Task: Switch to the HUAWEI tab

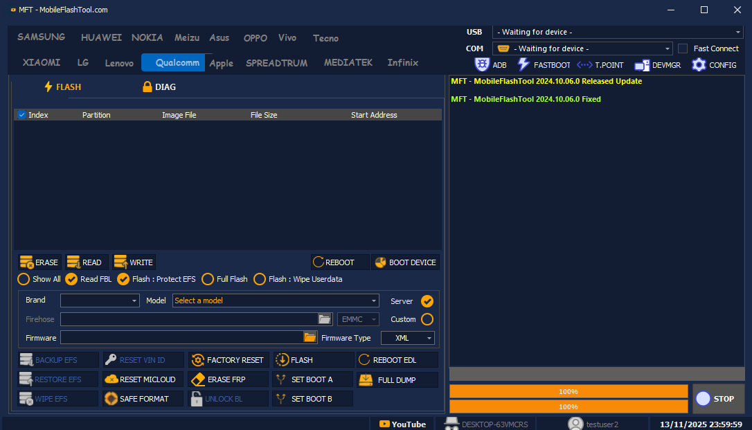Action: point(101,37)
